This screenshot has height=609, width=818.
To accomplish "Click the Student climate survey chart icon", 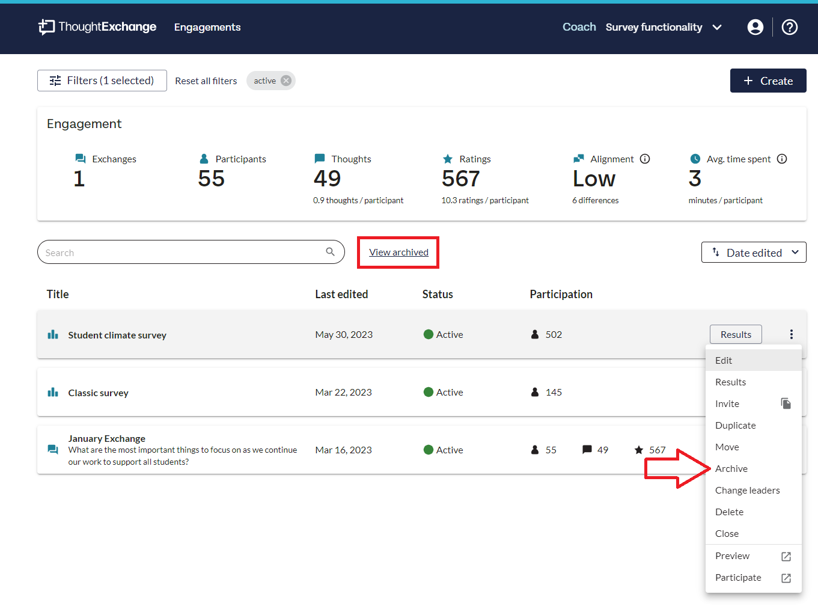I will pyautogui.click(x=53, y=334).
